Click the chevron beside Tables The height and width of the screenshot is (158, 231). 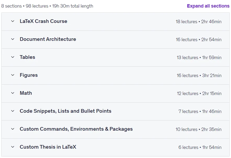coord(13,57)
